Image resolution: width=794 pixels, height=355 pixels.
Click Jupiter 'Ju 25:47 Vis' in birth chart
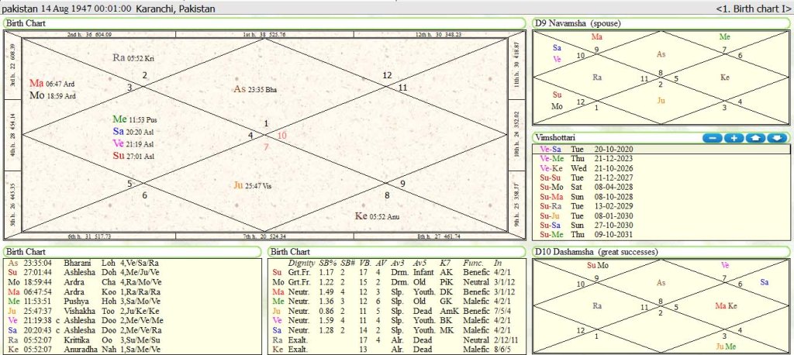click(x=251, y=185)
